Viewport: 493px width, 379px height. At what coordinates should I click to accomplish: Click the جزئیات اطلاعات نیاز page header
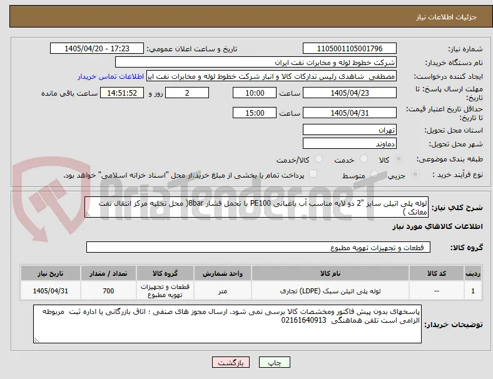(x=446, y=17)
